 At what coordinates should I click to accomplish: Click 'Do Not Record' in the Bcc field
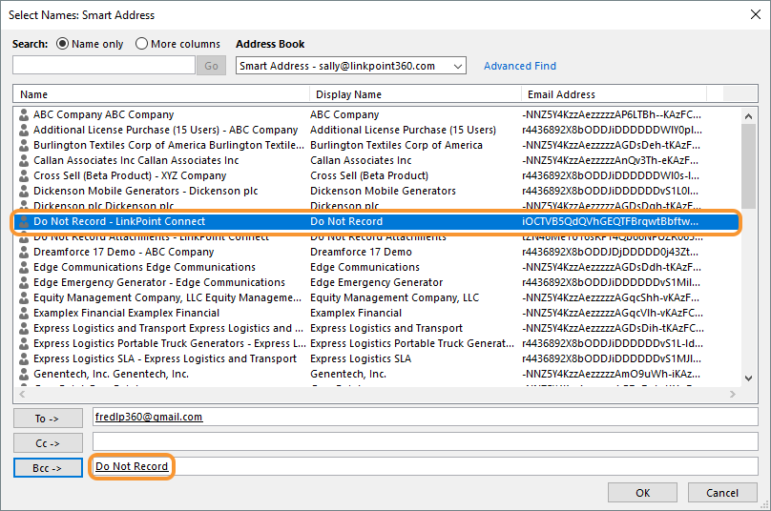tap(132, 466)
